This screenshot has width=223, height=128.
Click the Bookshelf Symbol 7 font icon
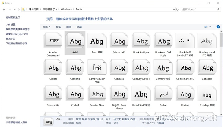click(x=185, y=40)
